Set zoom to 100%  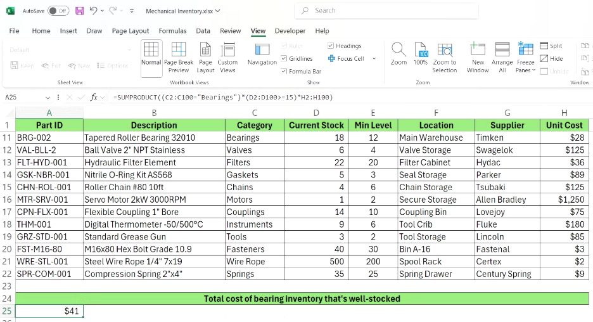click(421, 54)
